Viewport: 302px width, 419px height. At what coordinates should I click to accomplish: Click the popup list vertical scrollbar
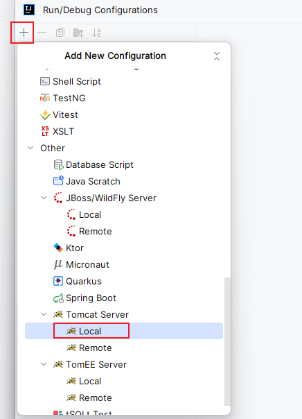coord(227,341)
